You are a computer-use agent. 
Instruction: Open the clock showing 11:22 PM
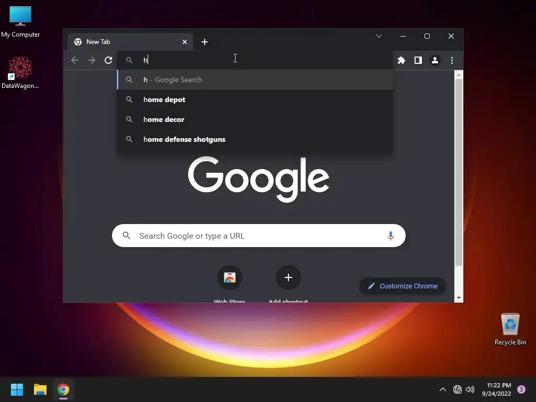[496, 389]
